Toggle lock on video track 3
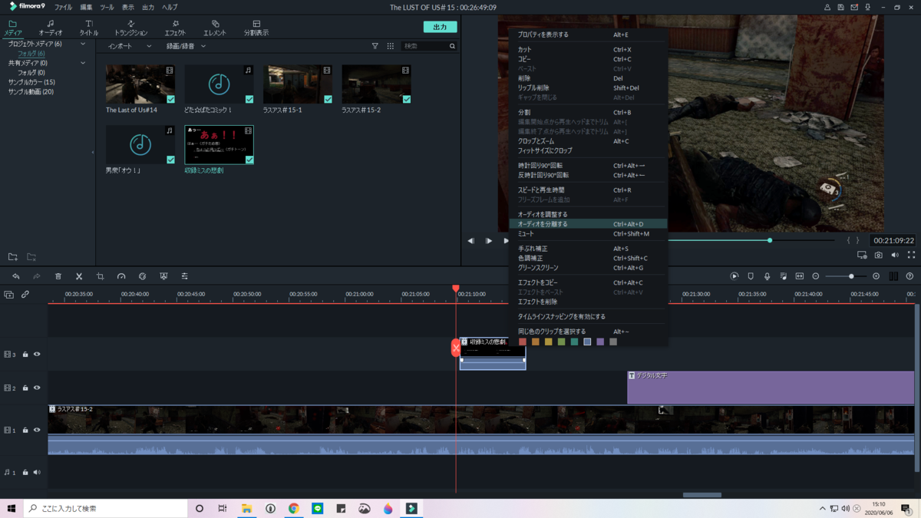921x518 pixels. click(25, 355)
